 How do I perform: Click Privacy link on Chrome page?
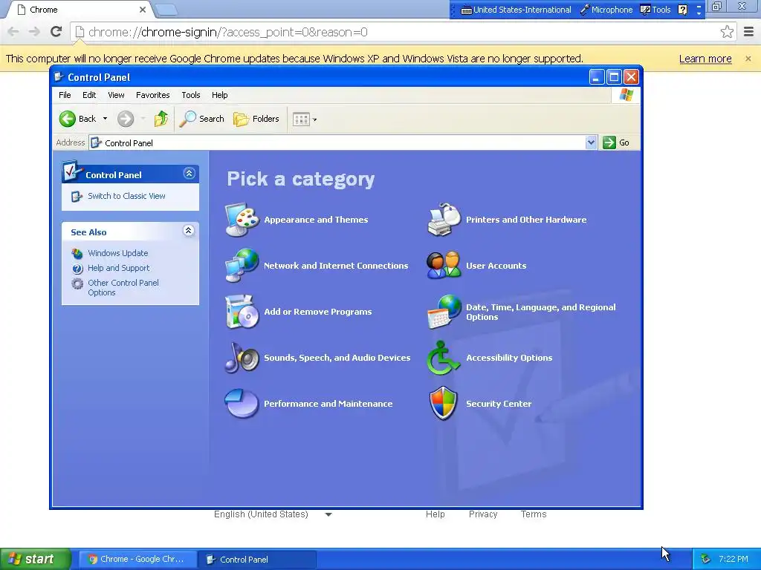(x=483, y=514)
